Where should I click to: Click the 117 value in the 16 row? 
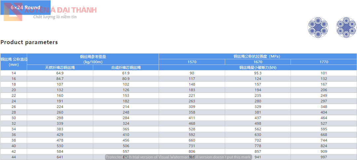[x=192, y=79]
